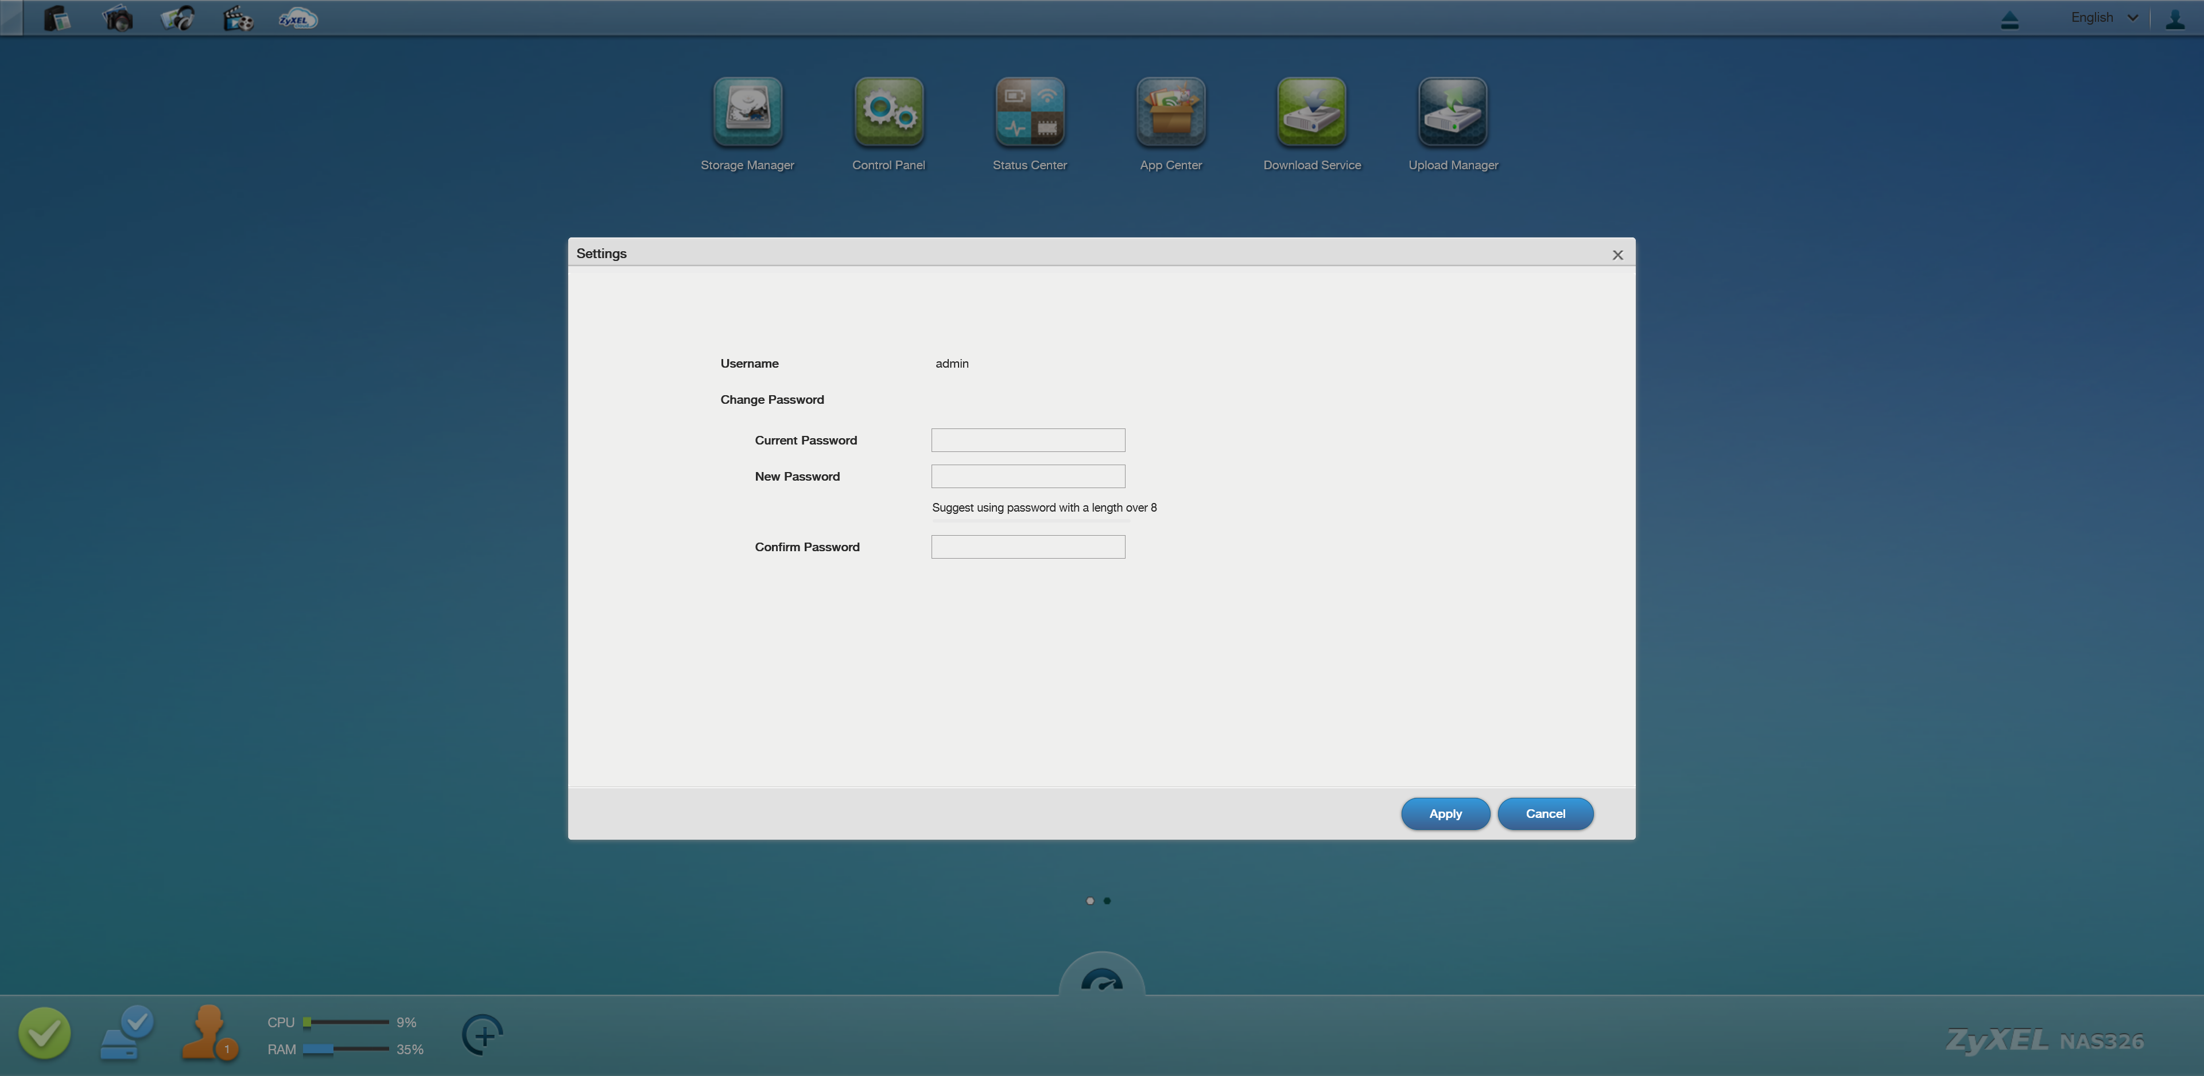Open the App Center icon
The height and width of the screenshot is (1076, 2204).
pos(1170,112)
